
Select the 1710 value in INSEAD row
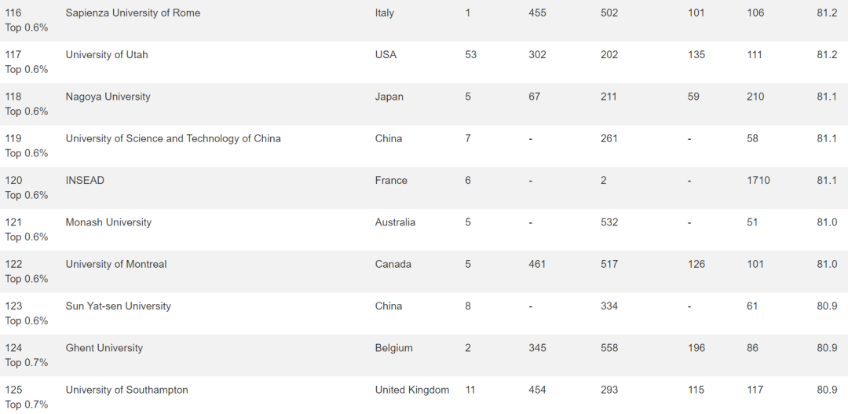758,180
